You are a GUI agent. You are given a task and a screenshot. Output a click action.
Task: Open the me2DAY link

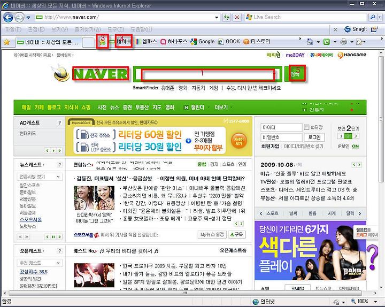[295, 55]
